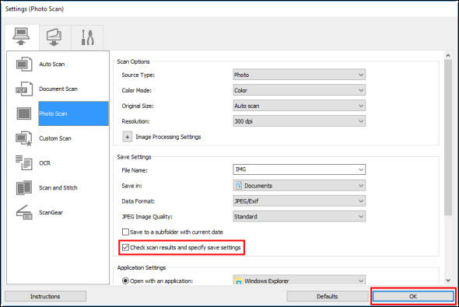Click the ScanGear scanner icon
The image size is (459, 307).
[24, 212]
